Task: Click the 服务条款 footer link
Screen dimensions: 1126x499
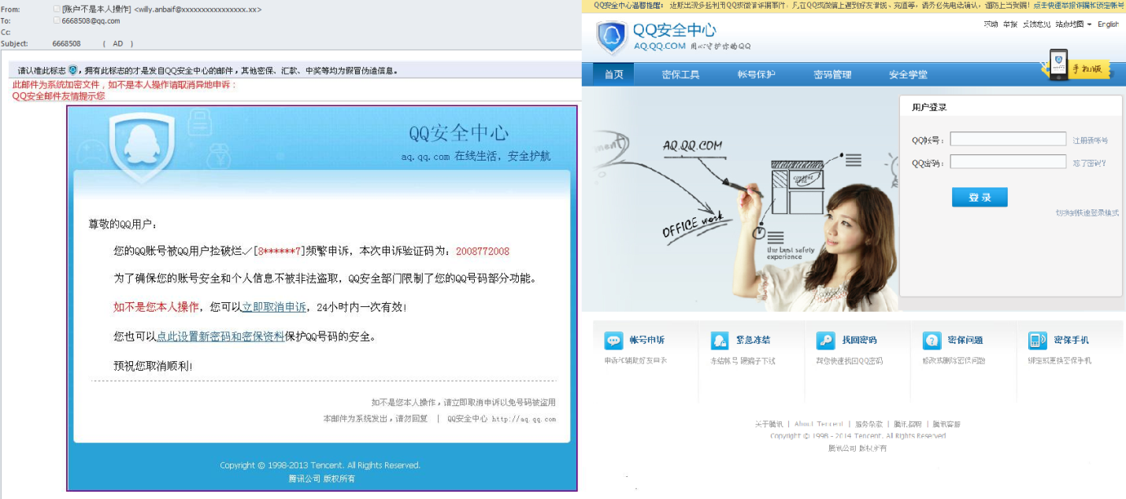Action: (869, 424)
